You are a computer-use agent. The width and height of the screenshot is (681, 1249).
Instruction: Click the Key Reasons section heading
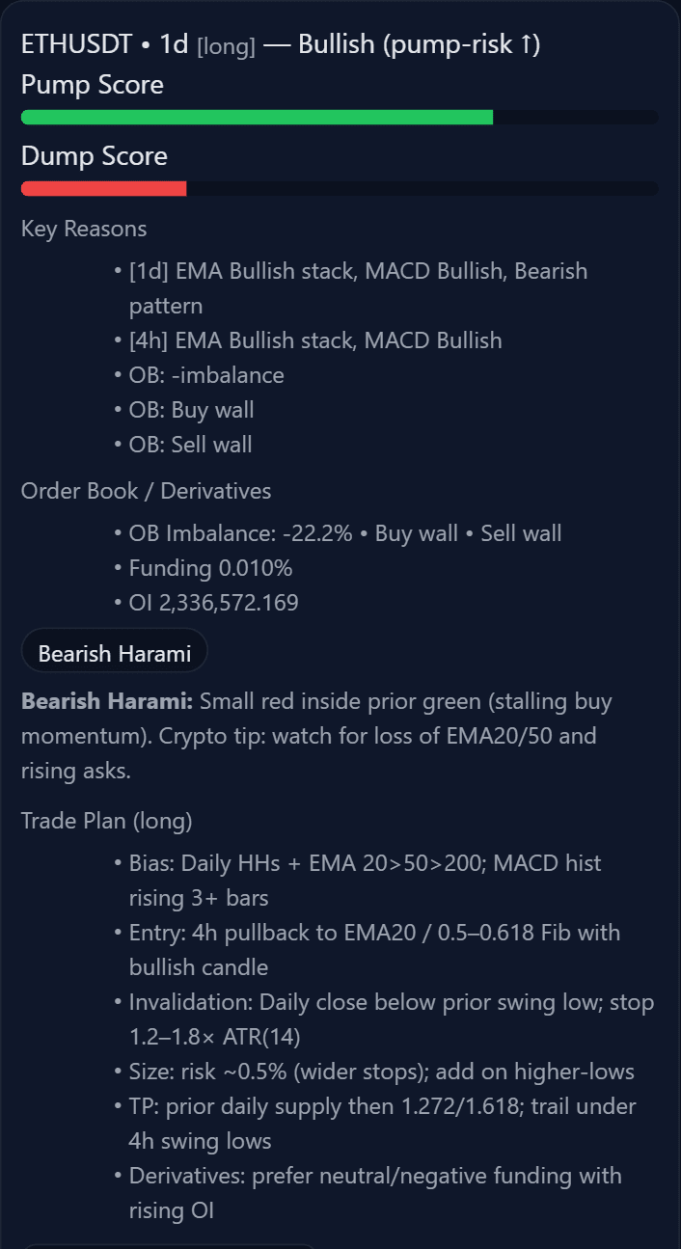click(84, 229)
